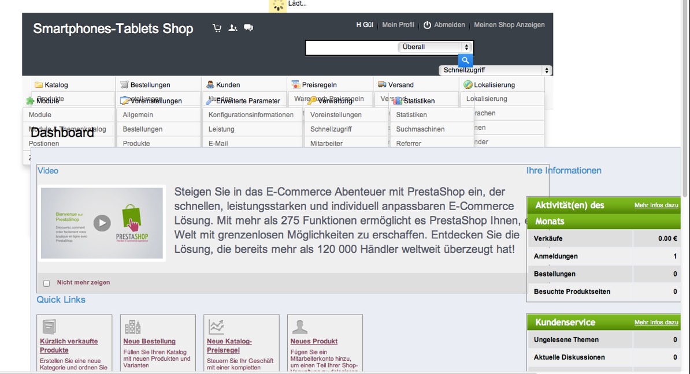Open the Kunden menu
Viewport: 690px width, 374px height.
[228, 85]
